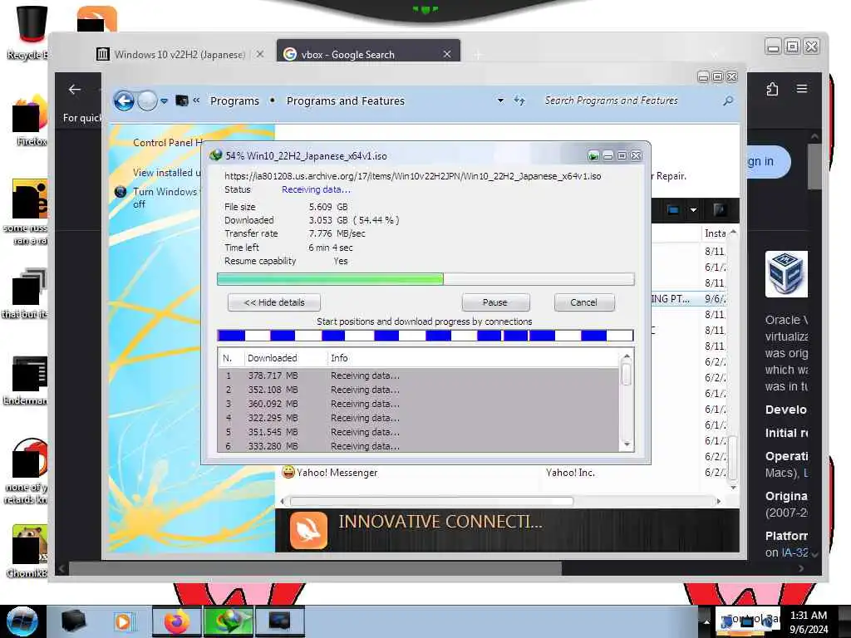Image resolution: width=851 pixels, height=638 pixels.
Task: Show hidden tray icons arrow
Action: (x=706, y=621)
